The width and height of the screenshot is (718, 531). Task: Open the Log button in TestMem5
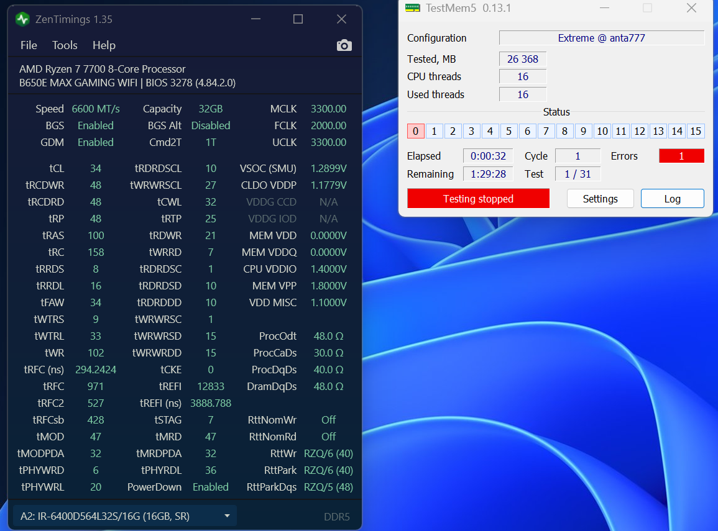click(672, 199)
